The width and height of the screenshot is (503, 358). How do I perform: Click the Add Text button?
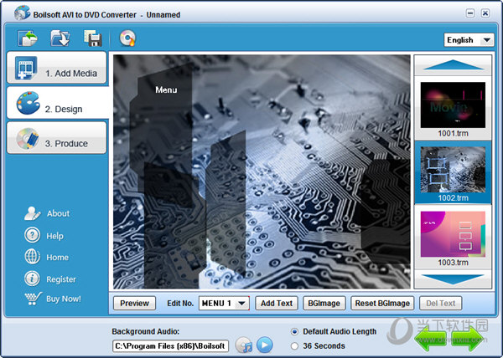click(x=276, y=303)
